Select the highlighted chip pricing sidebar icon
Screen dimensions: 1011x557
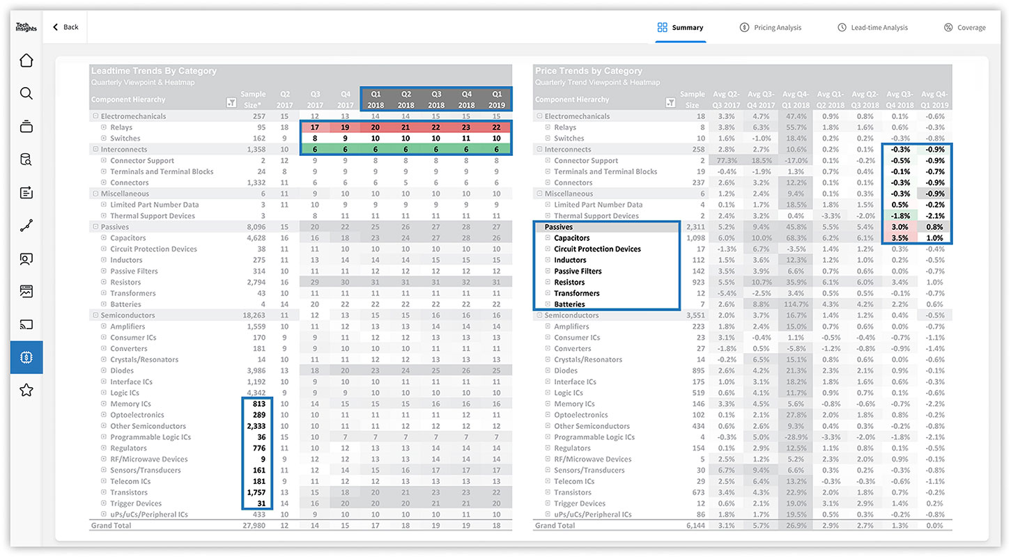point(26,357)
